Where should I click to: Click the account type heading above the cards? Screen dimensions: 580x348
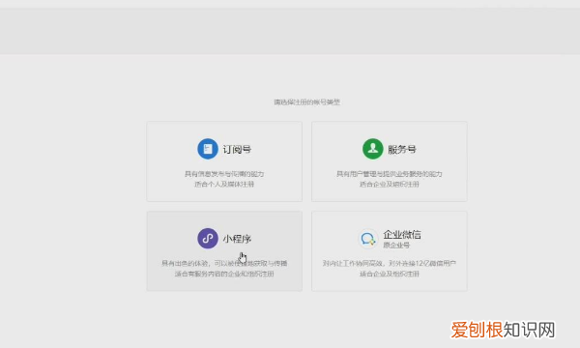point(306,102)
